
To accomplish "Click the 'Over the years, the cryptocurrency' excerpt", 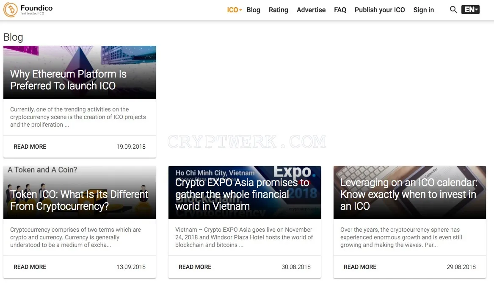I will (401, 237).
